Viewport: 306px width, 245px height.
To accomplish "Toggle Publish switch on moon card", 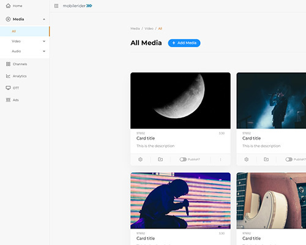I will coord(183,159).
